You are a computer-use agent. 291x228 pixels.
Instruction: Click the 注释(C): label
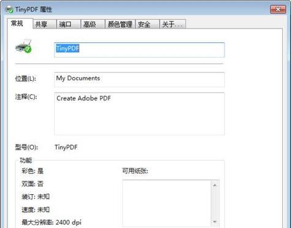26,97
